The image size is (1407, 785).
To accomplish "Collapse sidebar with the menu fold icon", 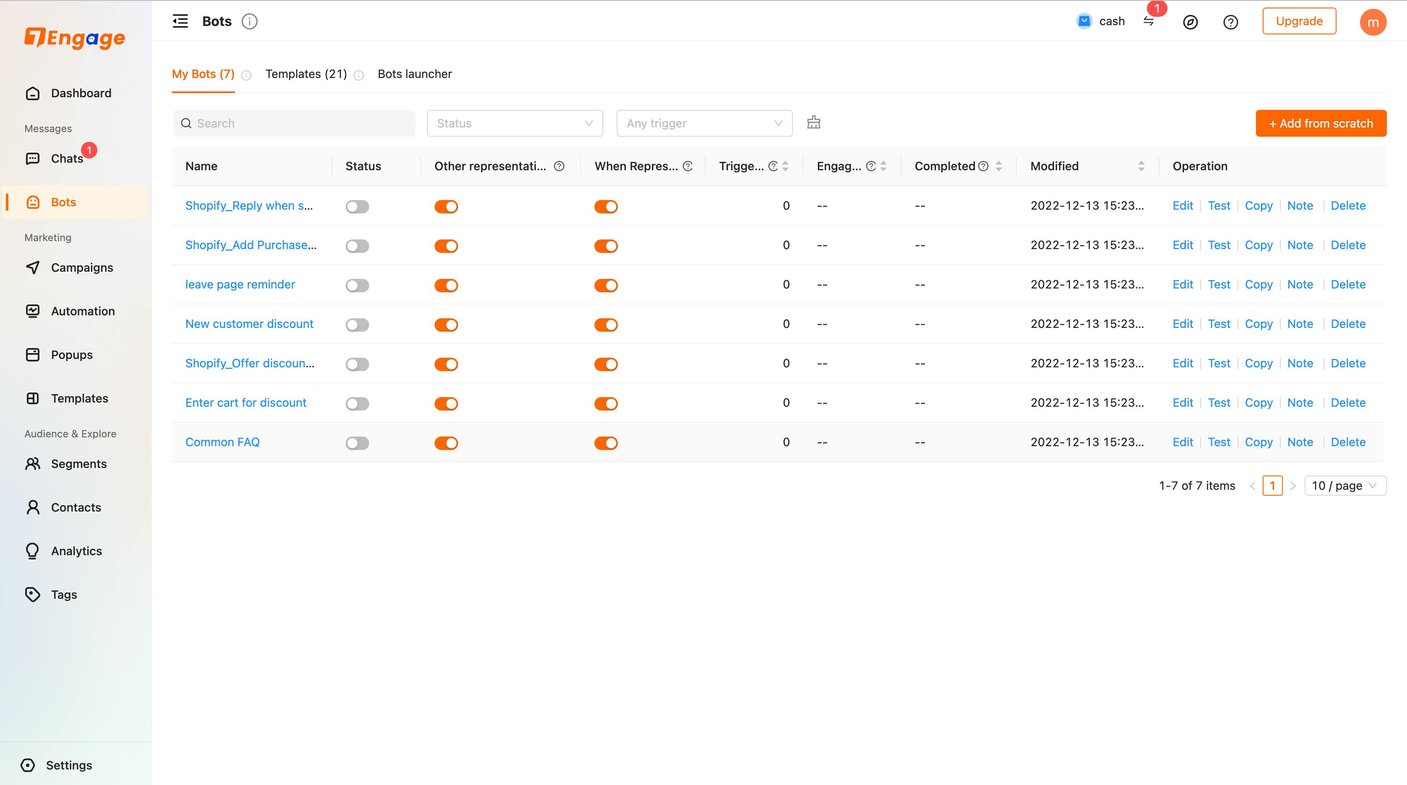I will (x=180, y=21).
